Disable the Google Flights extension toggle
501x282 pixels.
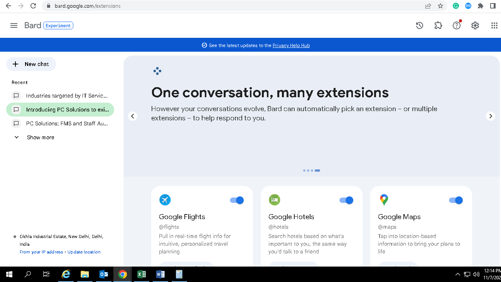tap(237, 200)
